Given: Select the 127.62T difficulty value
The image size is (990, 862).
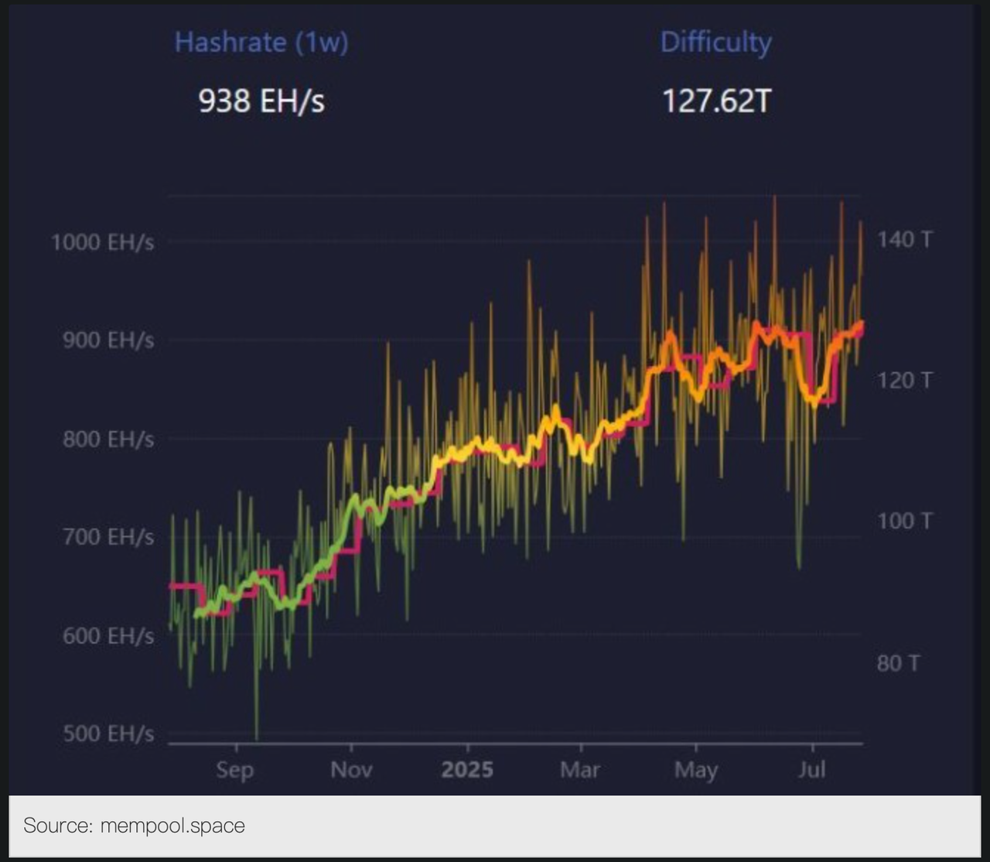Looking at the screenshot, I should pyautogui.click(x=716, y=101).
